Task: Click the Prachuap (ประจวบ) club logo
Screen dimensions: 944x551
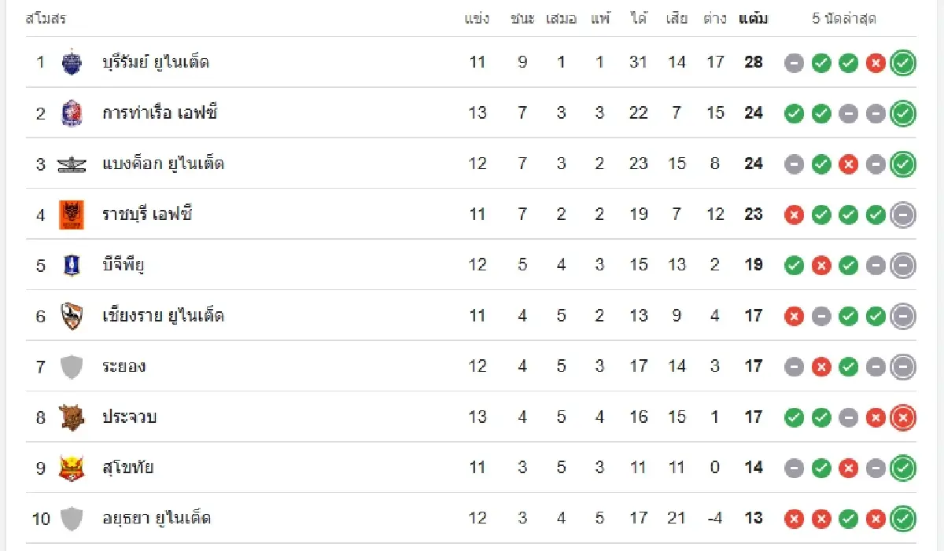Action: (x=72, y=417)
